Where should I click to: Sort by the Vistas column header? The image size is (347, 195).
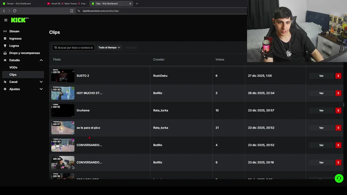pos(220,60)
